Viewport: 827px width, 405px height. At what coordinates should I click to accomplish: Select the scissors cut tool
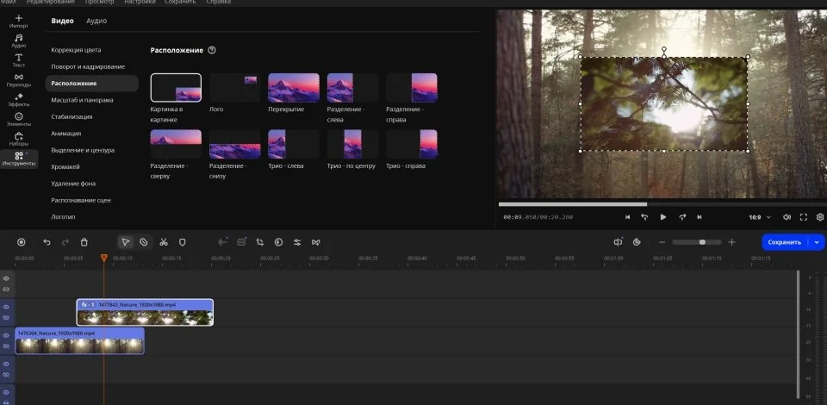tap(163, 242)
